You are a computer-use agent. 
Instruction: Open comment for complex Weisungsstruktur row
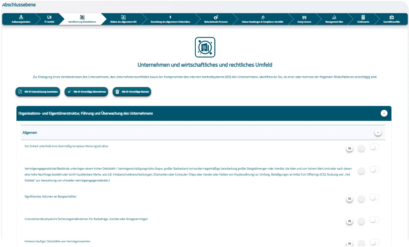349,148
